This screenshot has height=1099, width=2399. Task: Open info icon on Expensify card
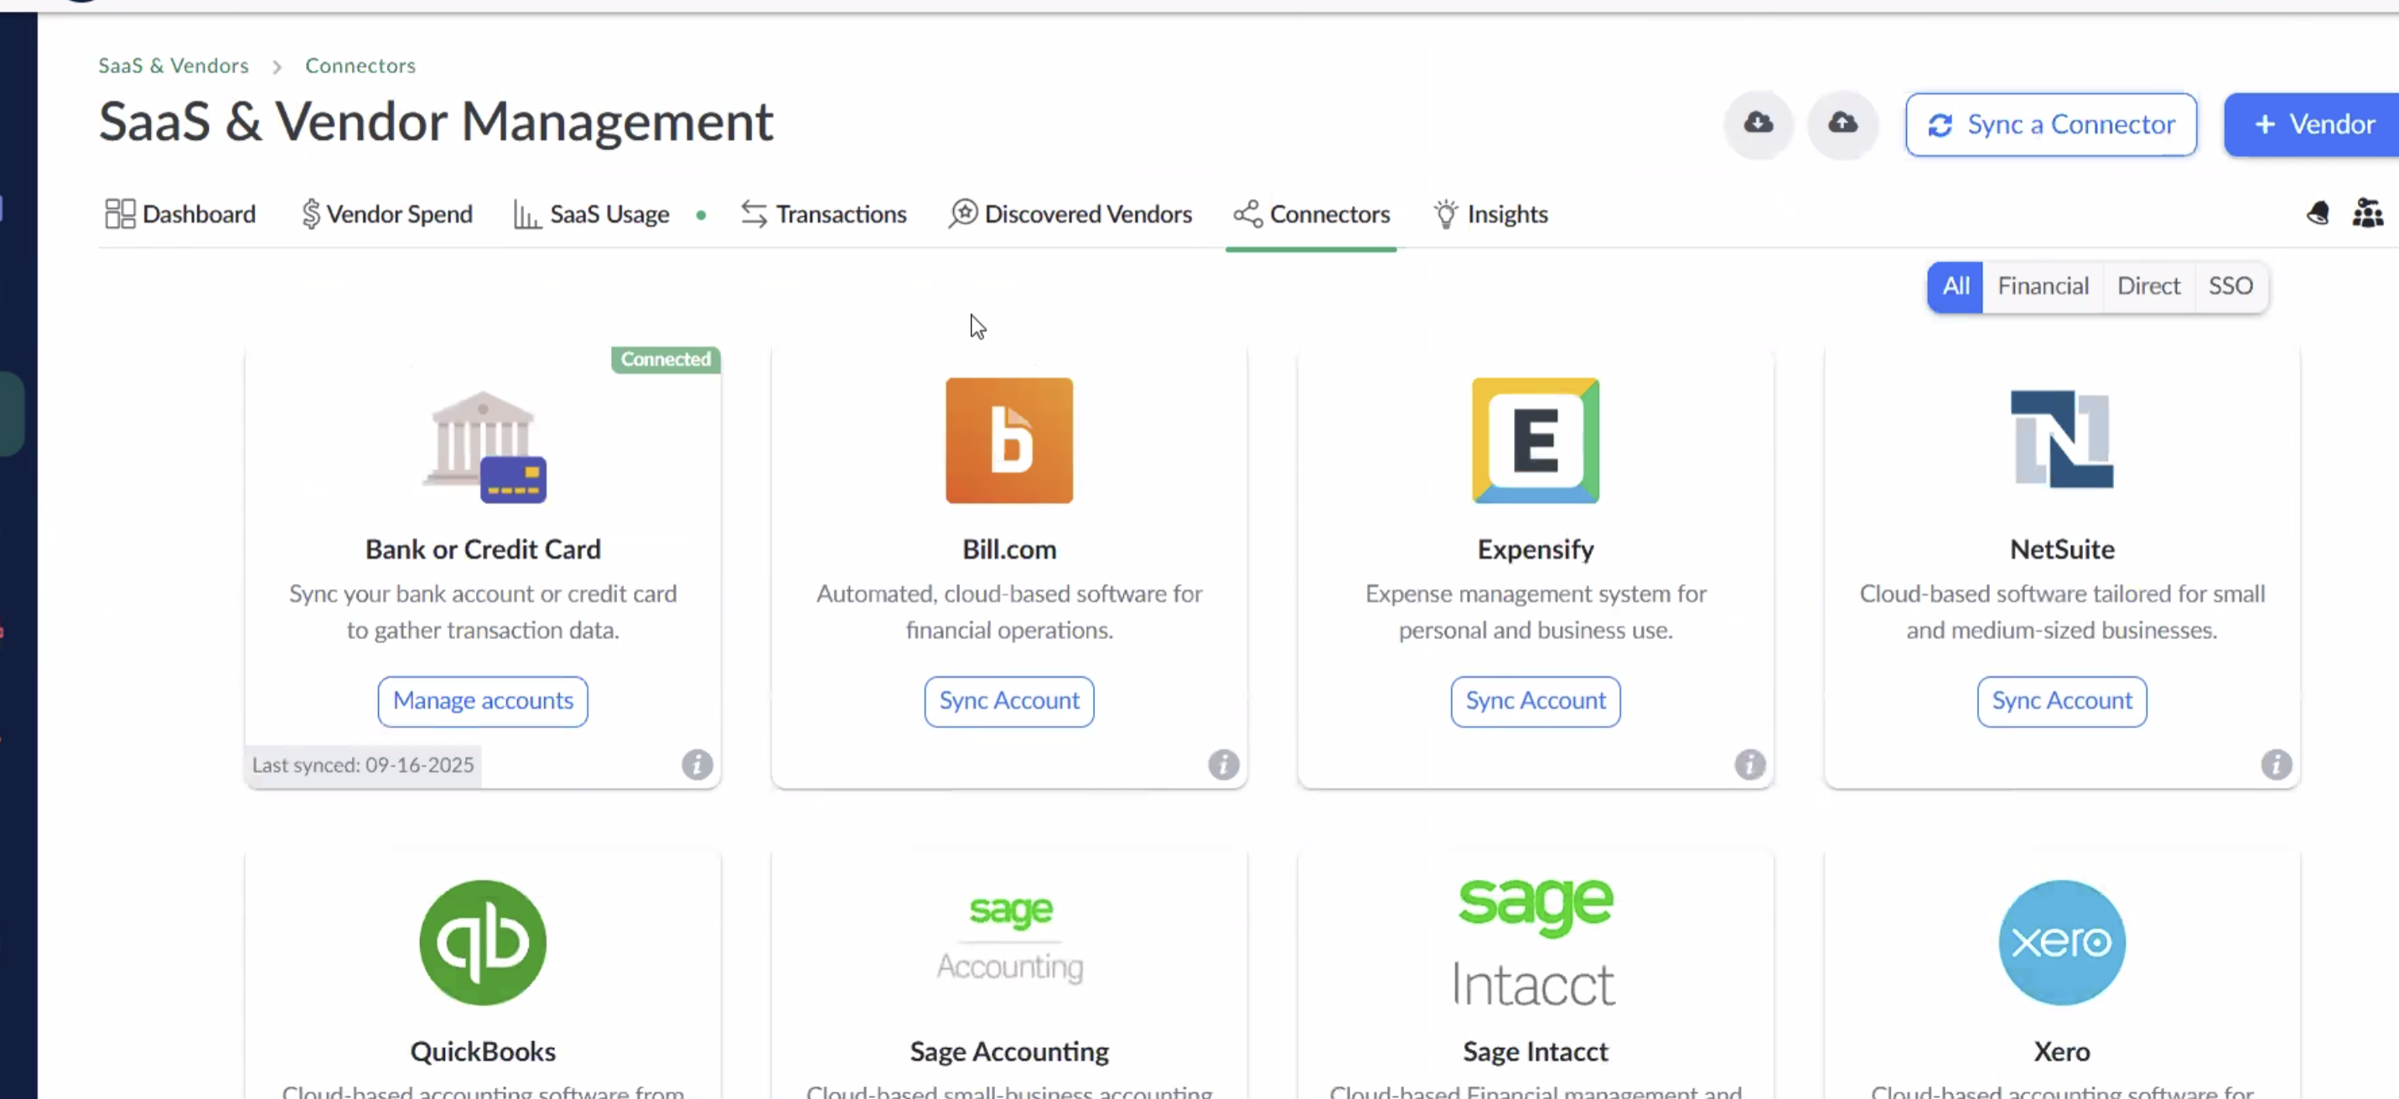click(x=1749, y=764)
